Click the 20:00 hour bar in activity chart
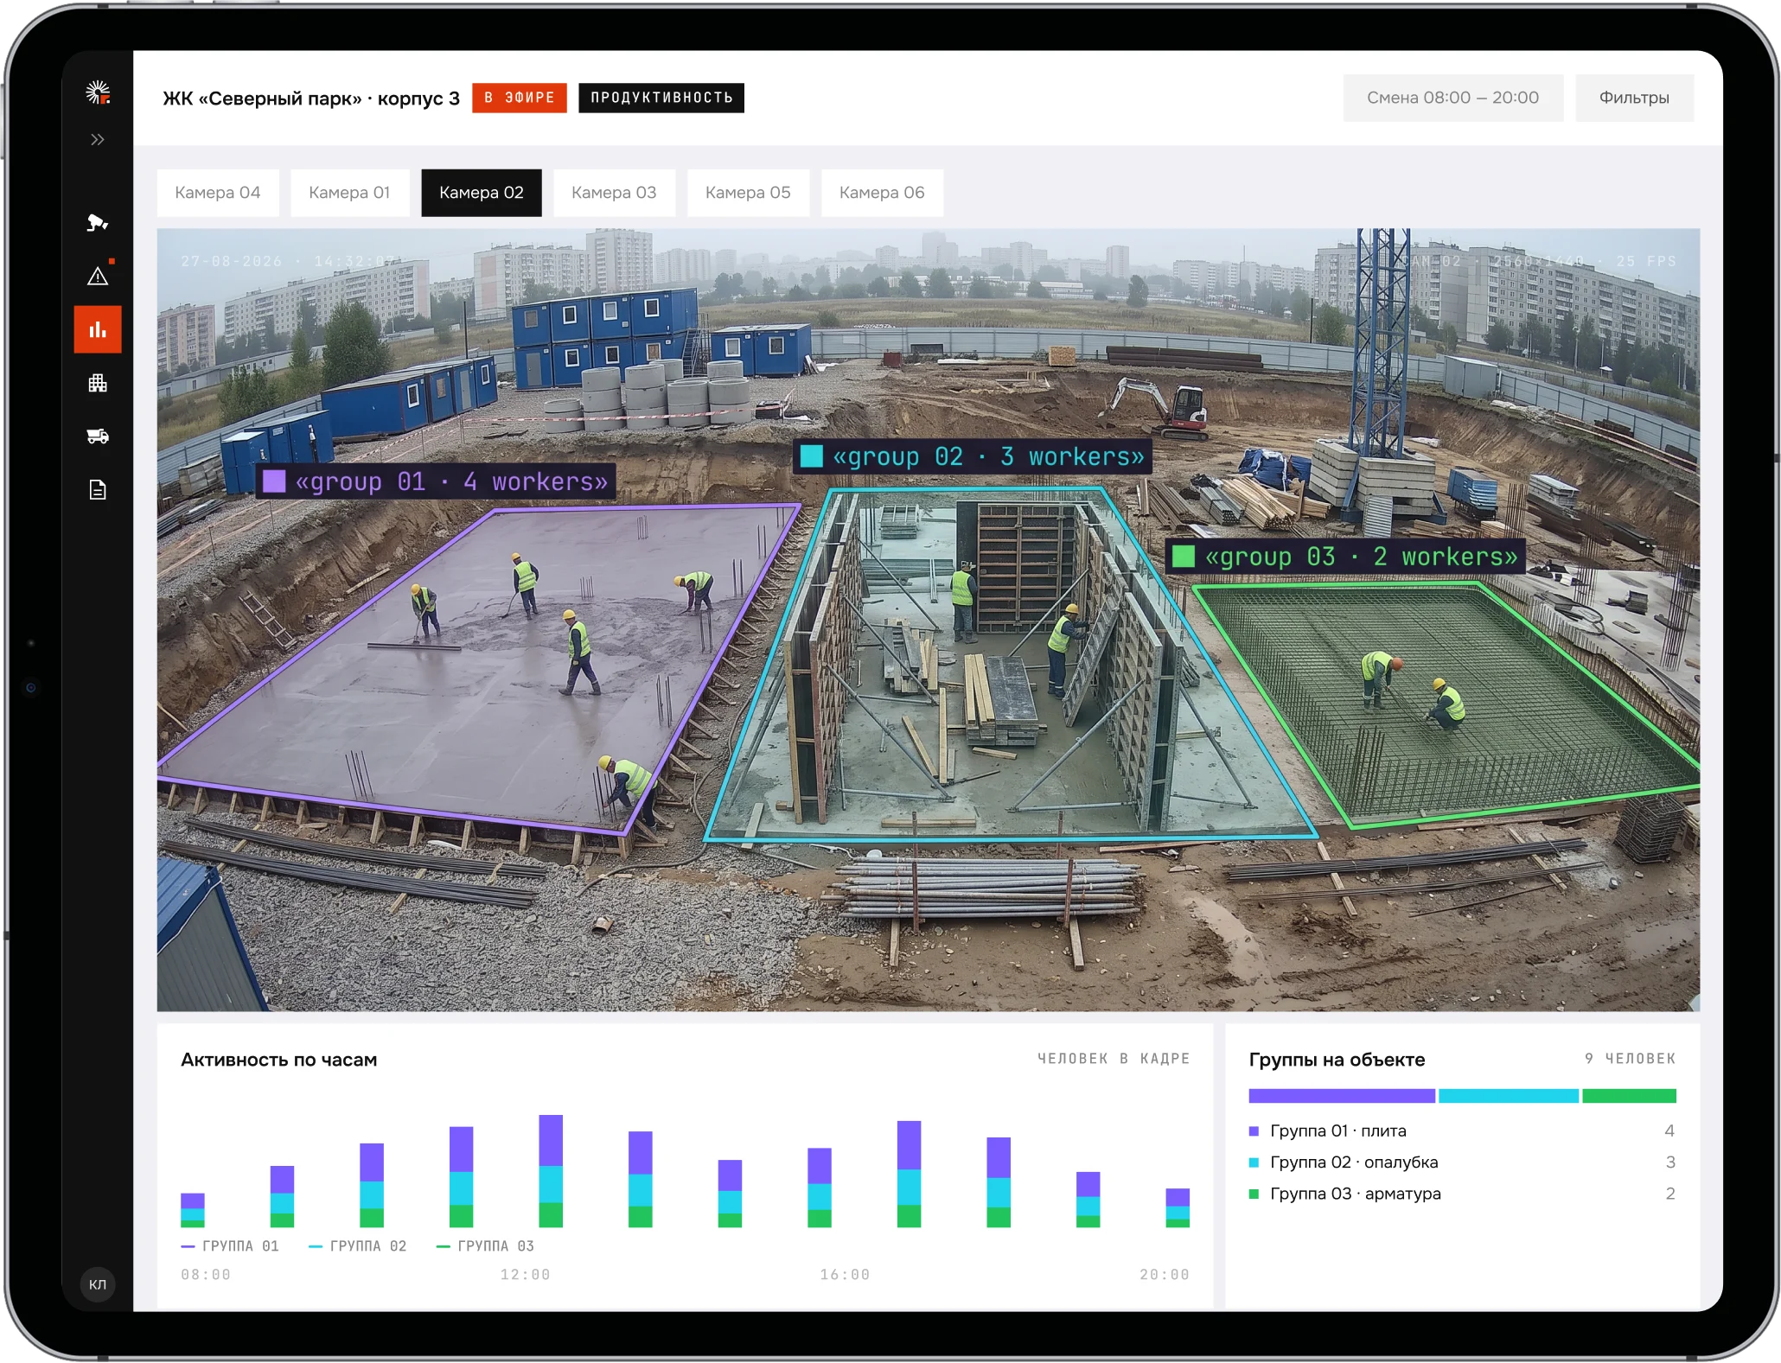This screenshot has width=1781, height=1363. coord(1178,1207)
